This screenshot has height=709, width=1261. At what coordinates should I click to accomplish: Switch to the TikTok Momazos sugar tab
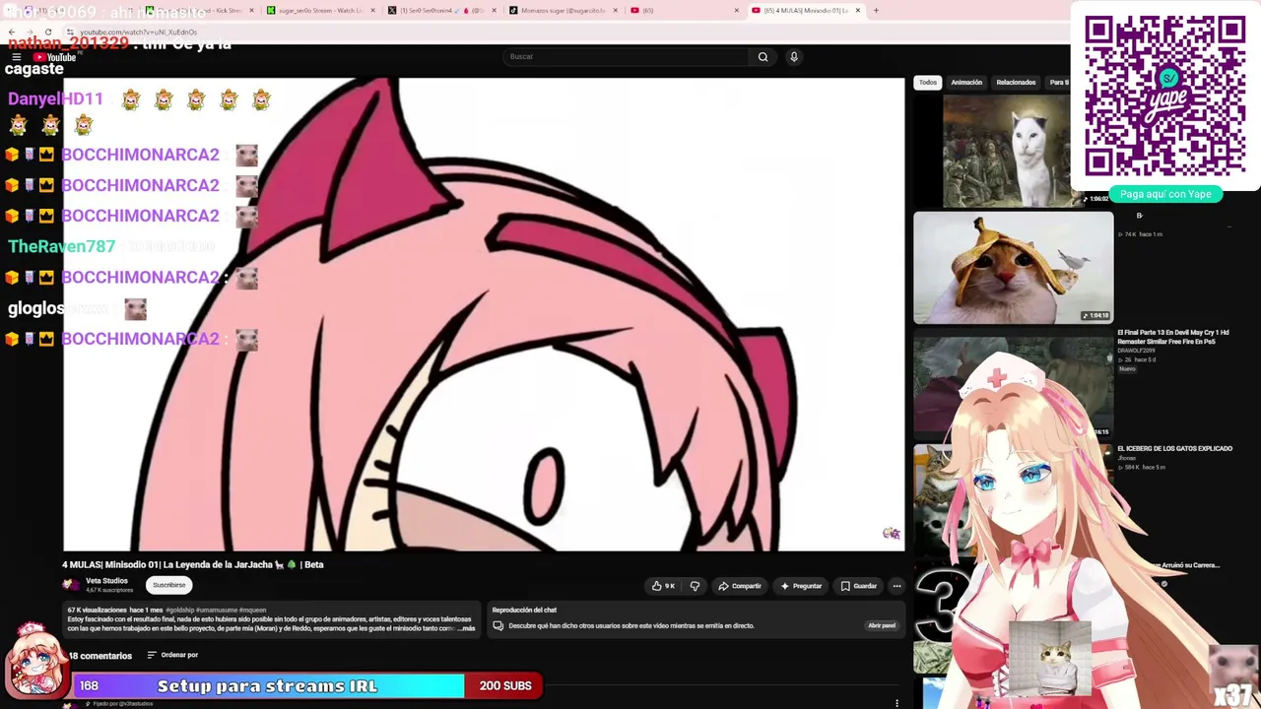[564, 11]
